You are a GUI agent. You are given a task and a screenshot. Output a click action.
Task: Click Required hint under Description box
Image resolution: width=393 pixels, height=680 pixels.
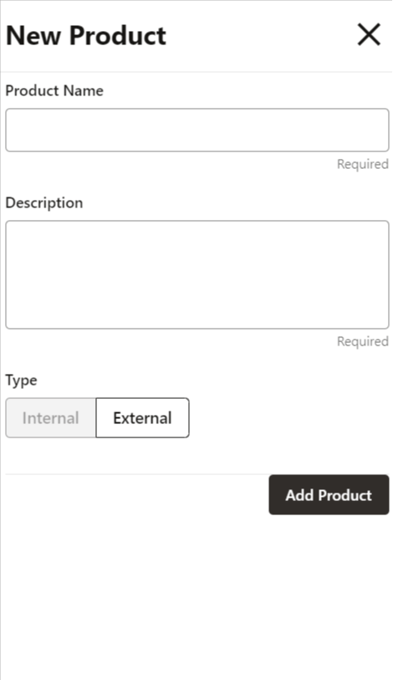pyautogui.click(x=363, y=341)
